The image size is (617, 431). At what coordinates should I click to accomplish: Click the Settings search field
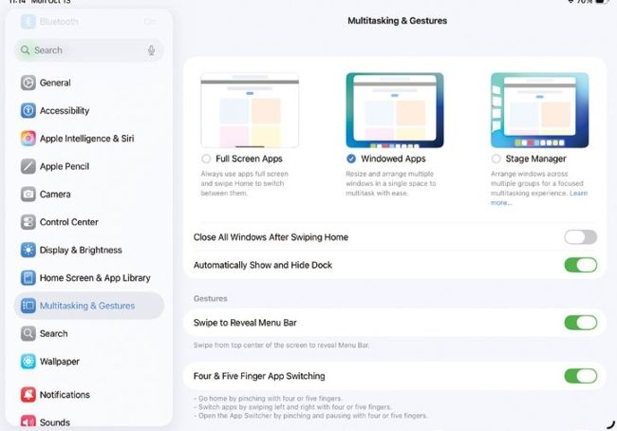coord(85,50)
